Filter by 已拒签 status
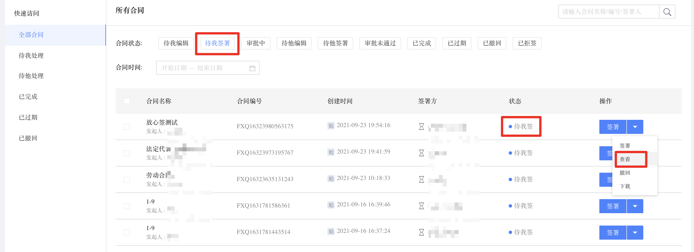This screenshot has width=694, height=252. tap(527, 43)
